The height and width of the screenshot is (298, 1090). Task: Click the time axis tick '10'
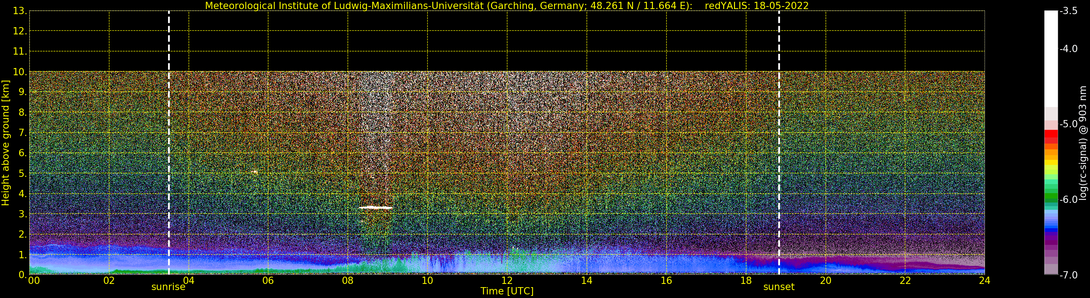pyautogui.click(x=427, y=281)
